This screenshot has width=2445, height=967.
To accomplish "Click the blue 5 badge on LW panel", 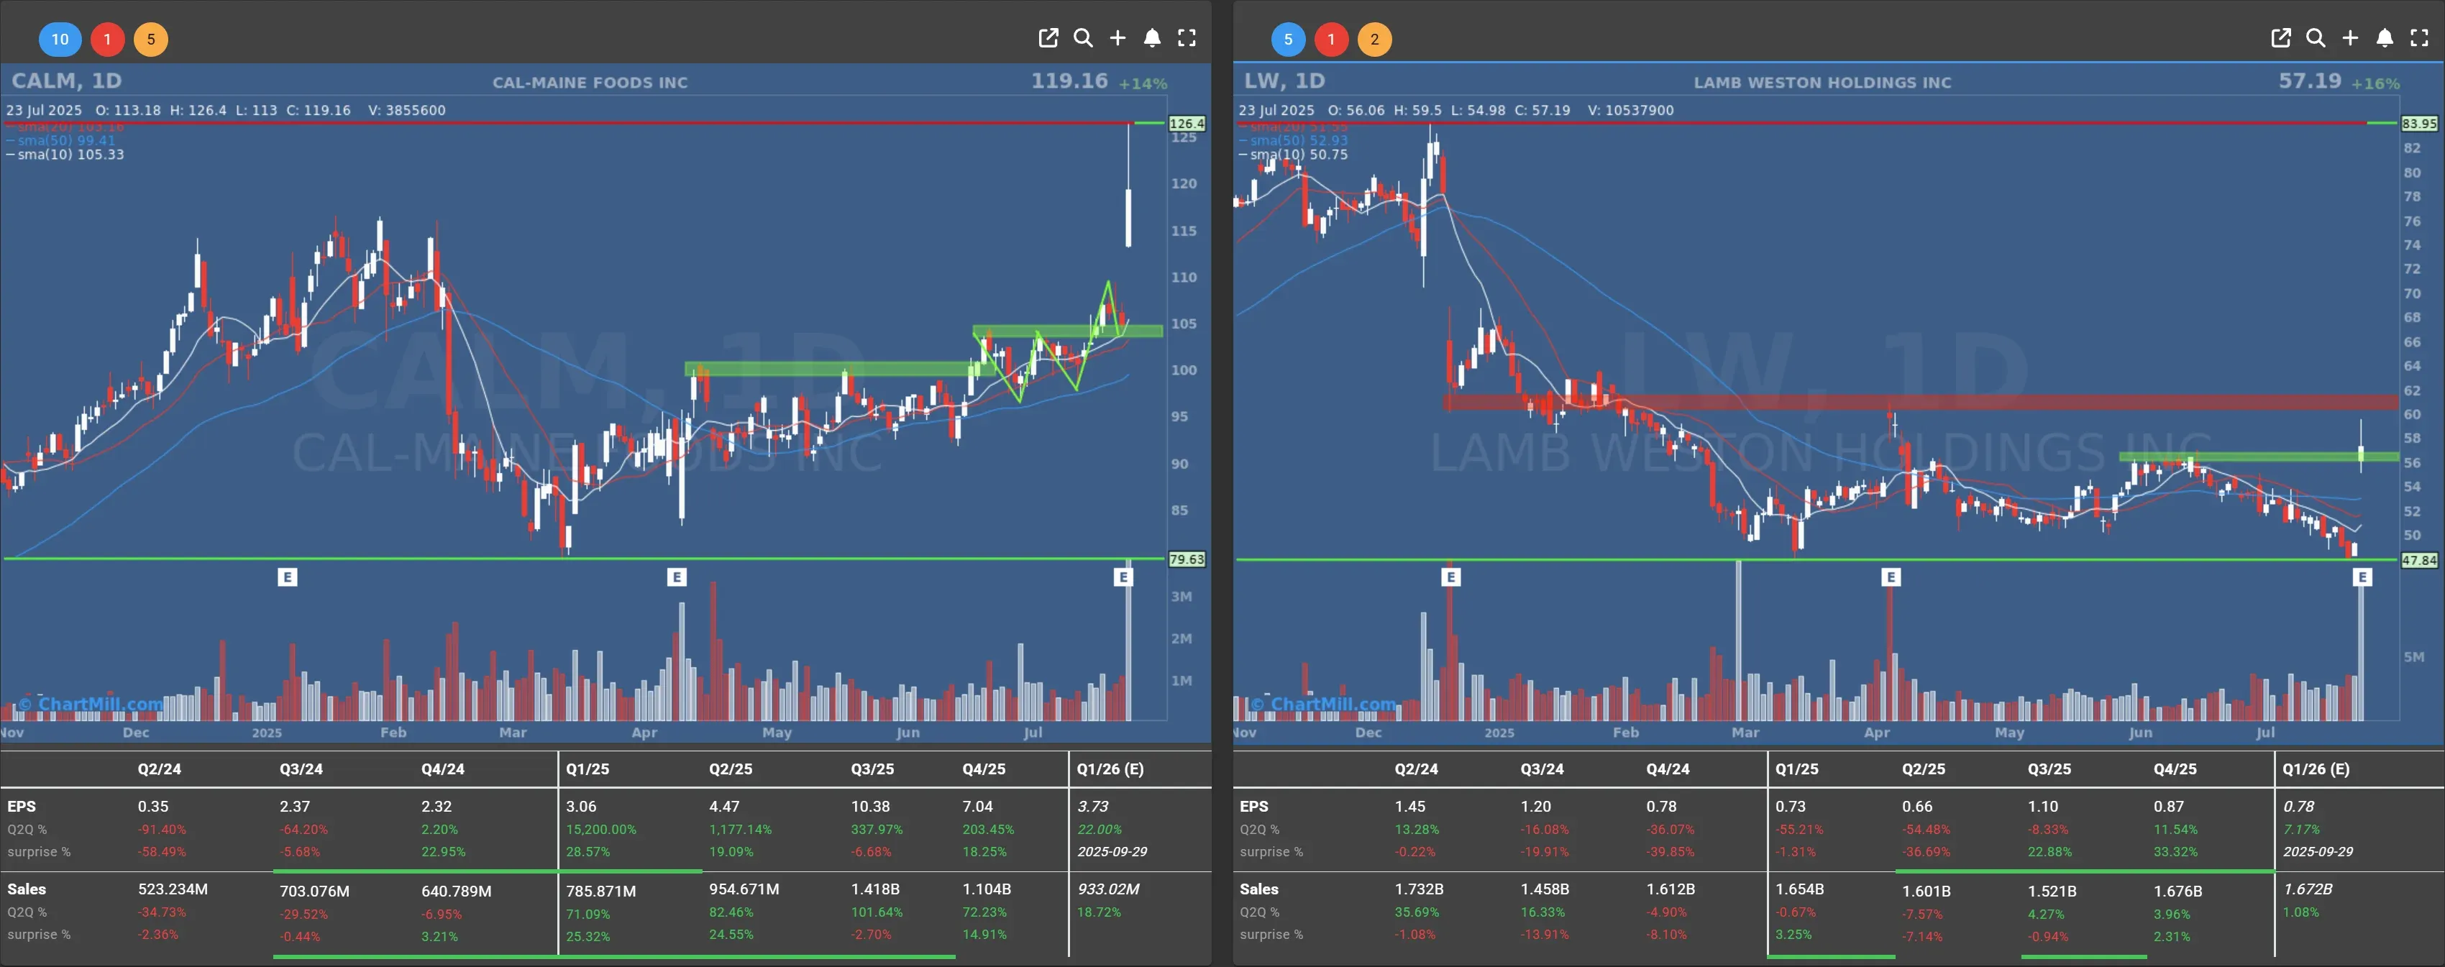I will pos(1288,39).
